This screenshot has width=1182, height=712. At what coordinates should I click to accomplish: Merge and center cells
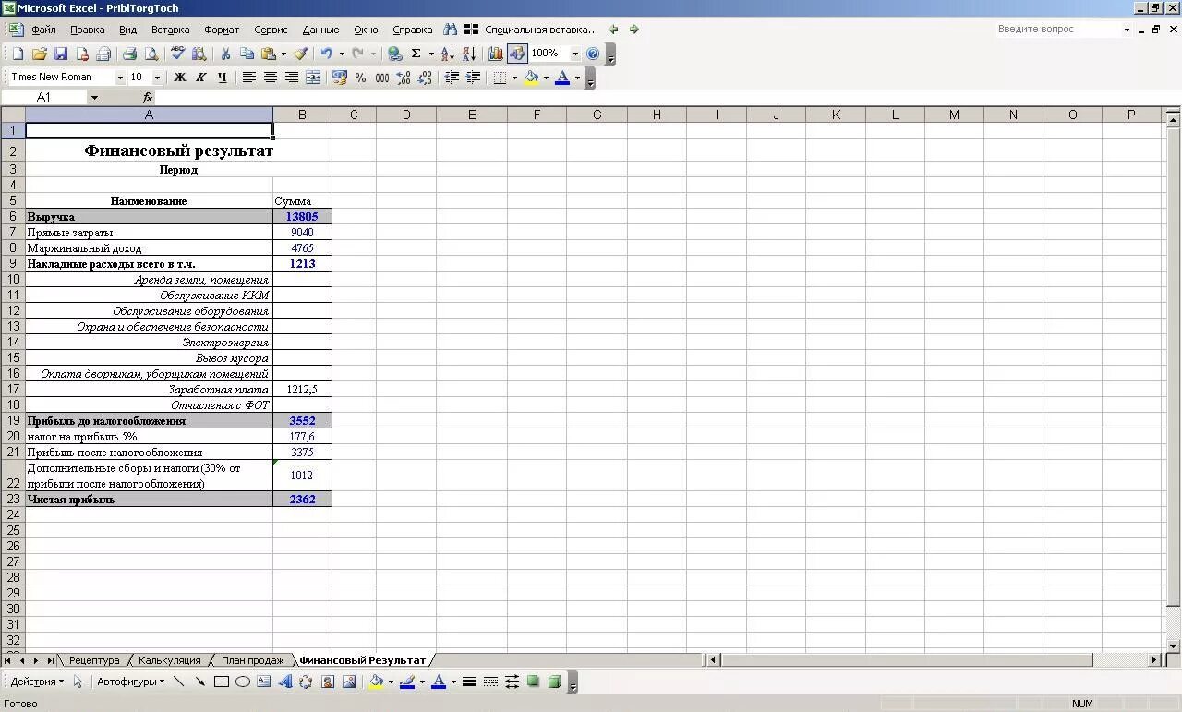click(x=313, y=78)
